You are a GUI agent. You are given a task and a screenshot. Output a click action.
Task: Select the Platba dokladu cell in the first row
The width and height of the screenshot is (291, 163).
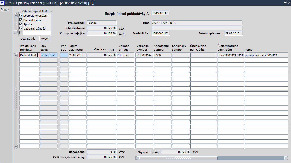pyautogui.click(x=30, y=55)
